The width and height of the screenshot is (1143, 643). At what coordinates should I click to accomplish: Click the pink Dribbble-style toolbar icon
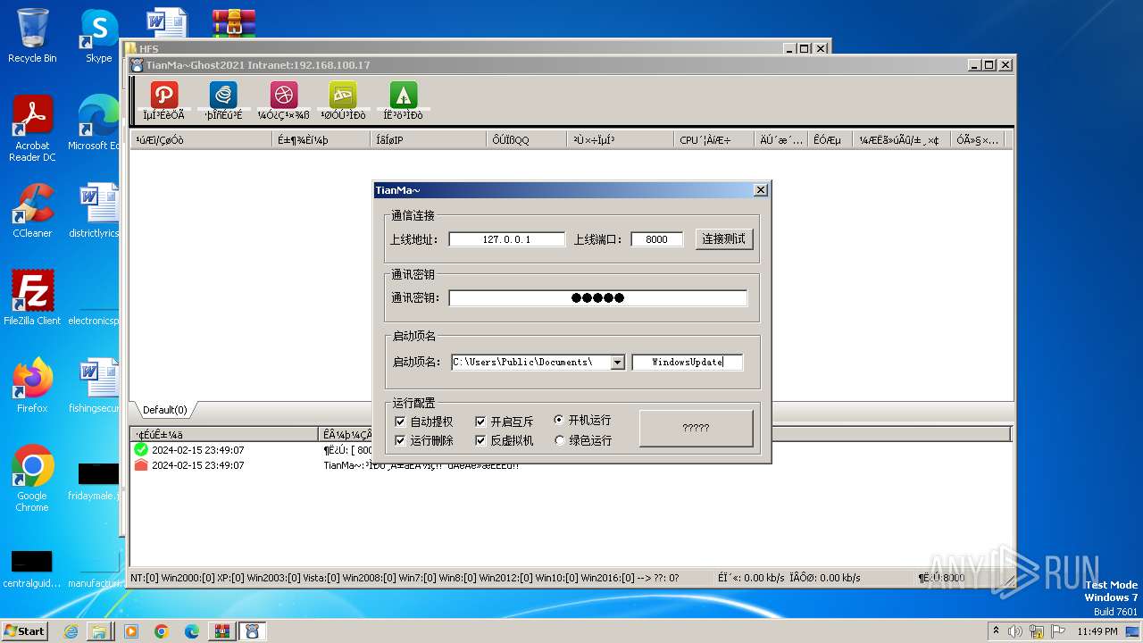[283, 95]
